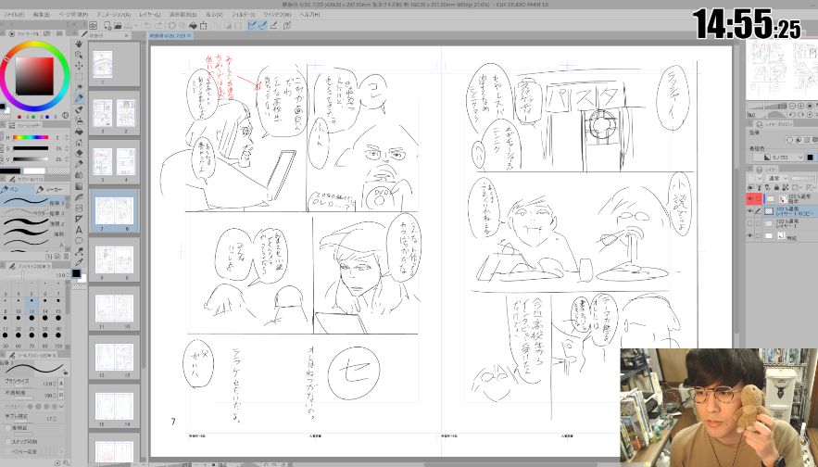Screen dimensions: 818x467
Task: Select the Text (A) tool
Action: click(x=79, y=230)
